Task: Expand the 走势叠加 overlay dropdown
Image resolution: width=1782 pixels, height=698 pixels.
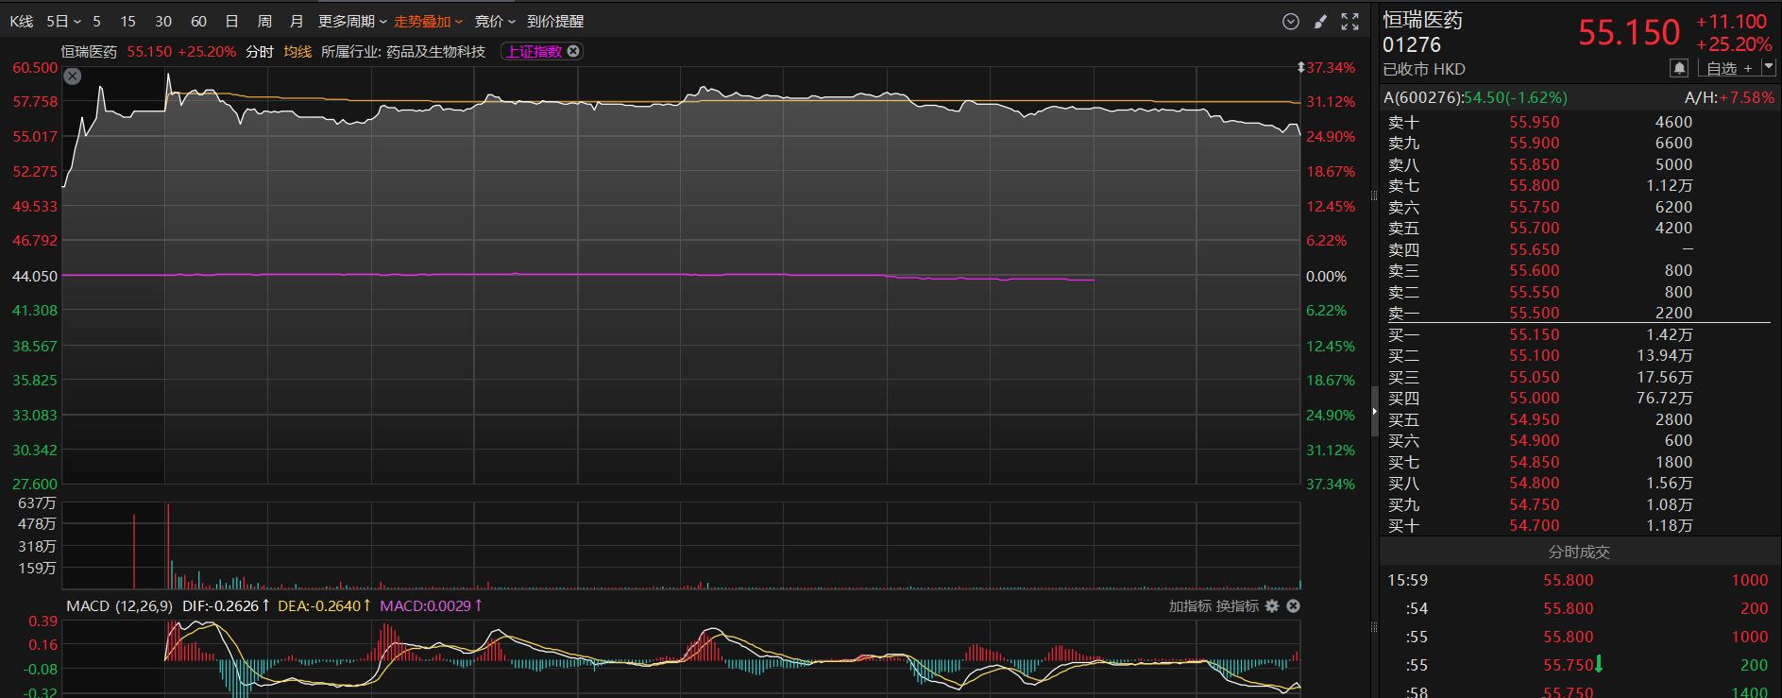Action: click(428, 22)
